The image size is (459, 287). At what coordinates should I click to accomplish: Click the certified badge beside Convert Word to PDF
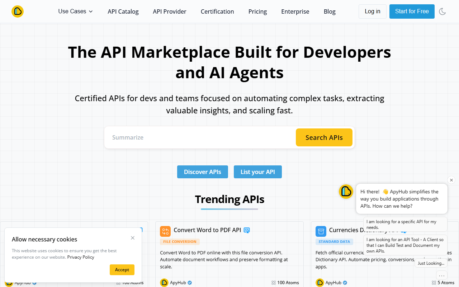coord(247,230)
